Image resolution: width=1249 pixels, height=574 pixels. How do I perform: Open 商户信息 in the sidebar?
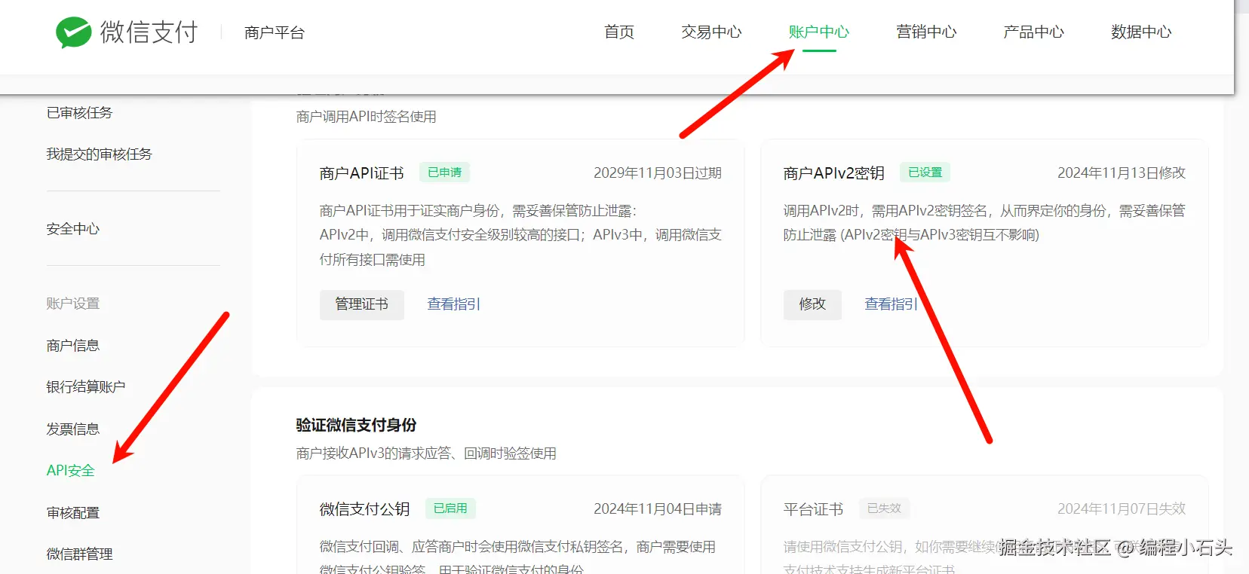72,346
